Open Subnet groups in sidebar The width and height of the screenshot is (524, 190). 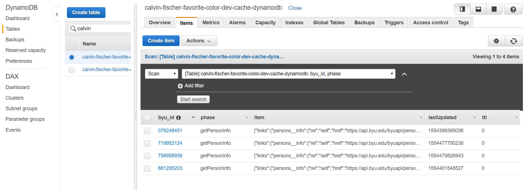tap(21, 109)
